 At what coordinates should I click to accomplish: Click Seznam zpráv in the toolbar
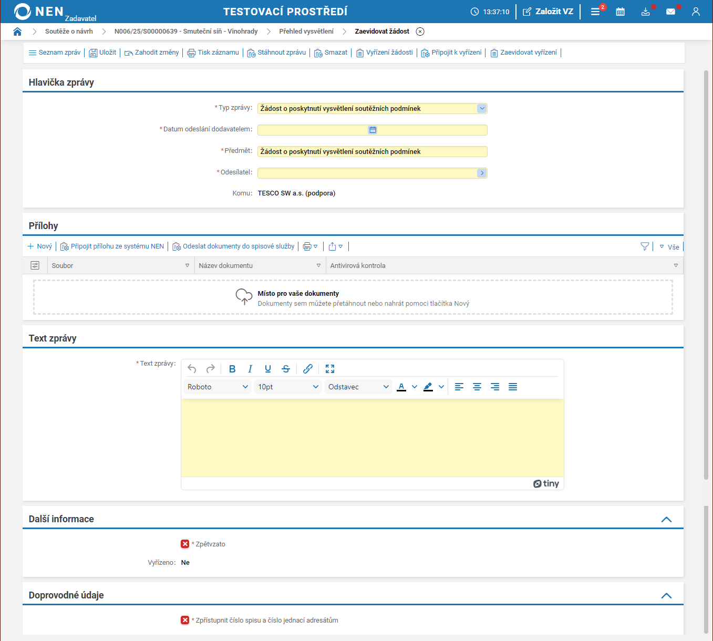tap(55, 53)
